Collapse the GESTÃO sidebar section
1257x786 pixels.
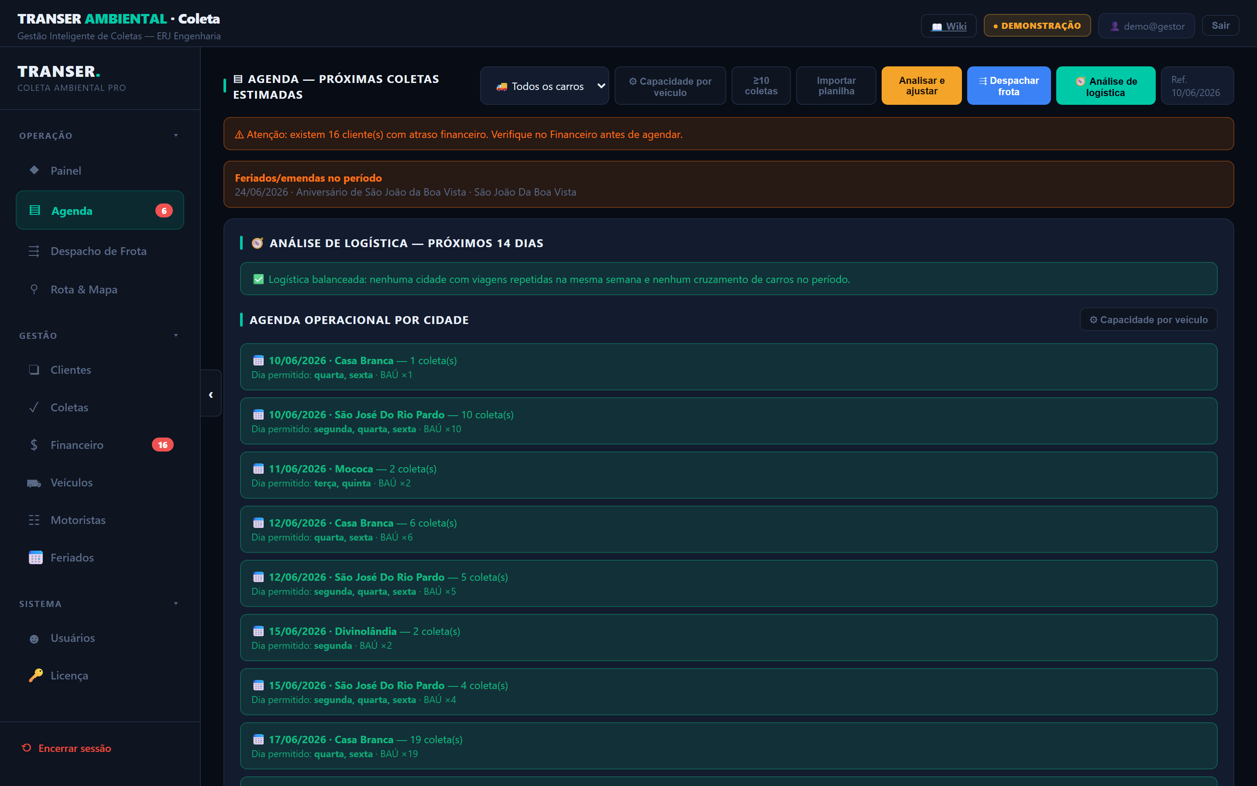click(176, 335)
